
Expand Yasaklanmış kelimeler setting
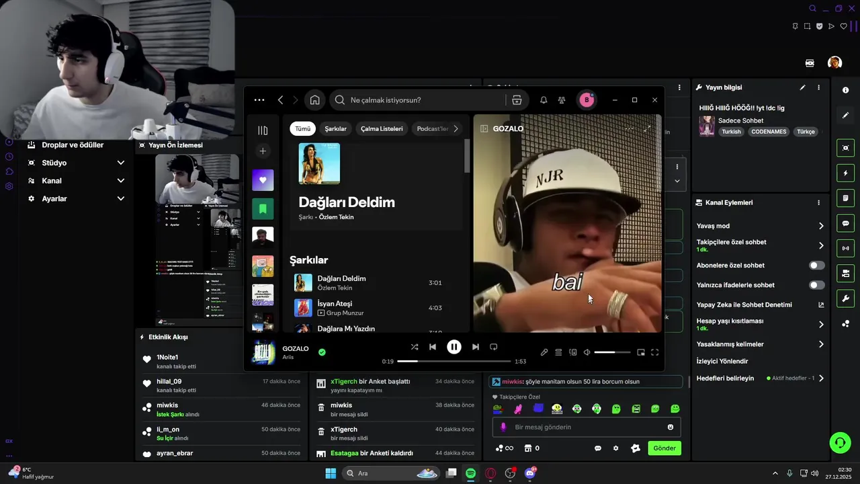pyautogui.click(x=821, y=344)
